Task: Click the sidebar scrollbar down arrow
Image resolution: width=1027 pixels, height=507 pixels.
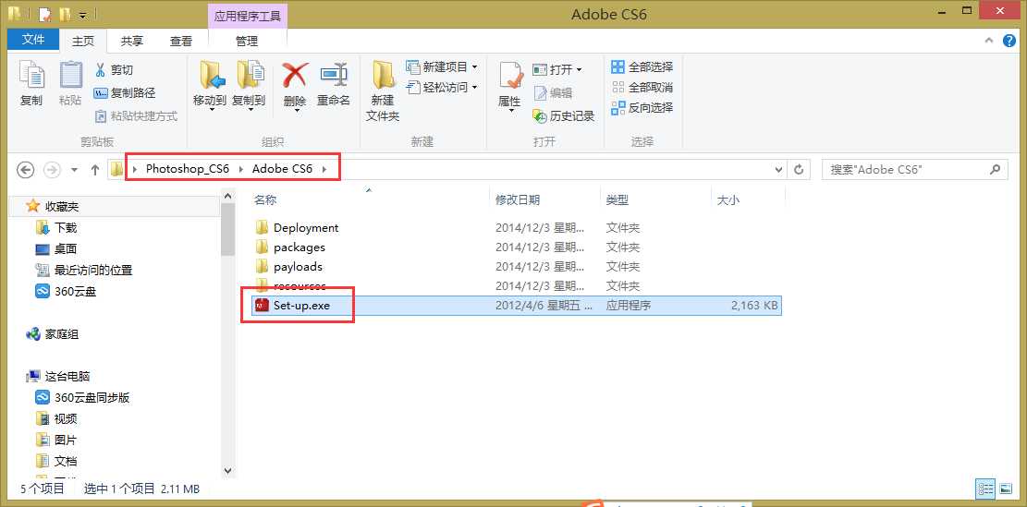Action: (x=228, y=470)
